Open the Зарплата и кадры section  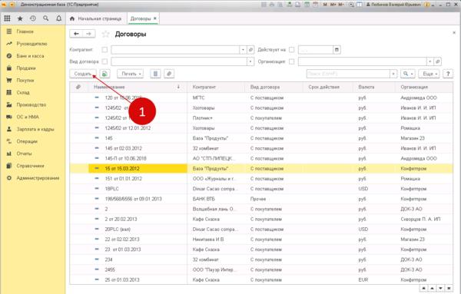35,129
